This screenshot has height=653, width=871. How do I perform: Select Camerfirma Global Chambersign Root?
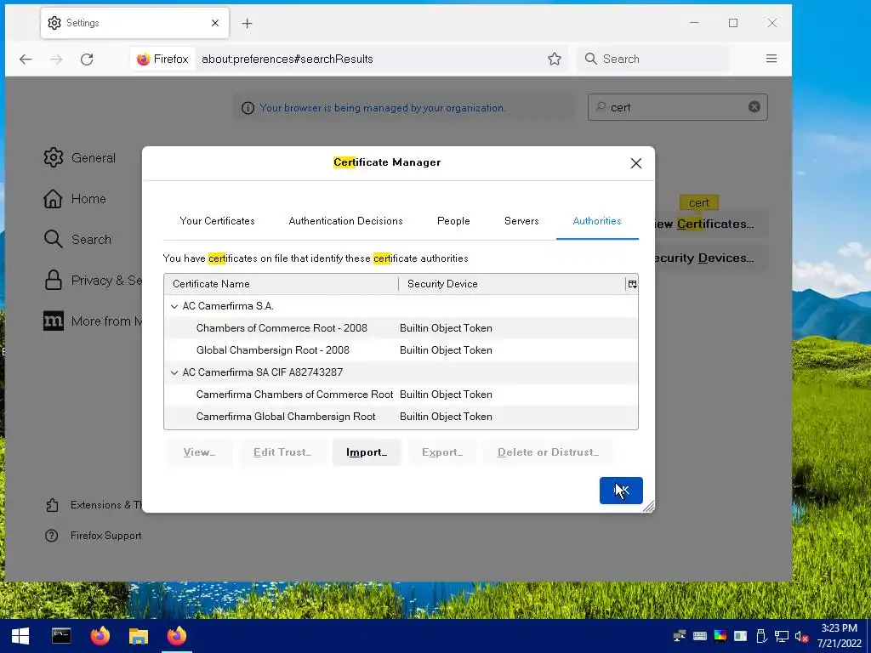coord(401,417)
